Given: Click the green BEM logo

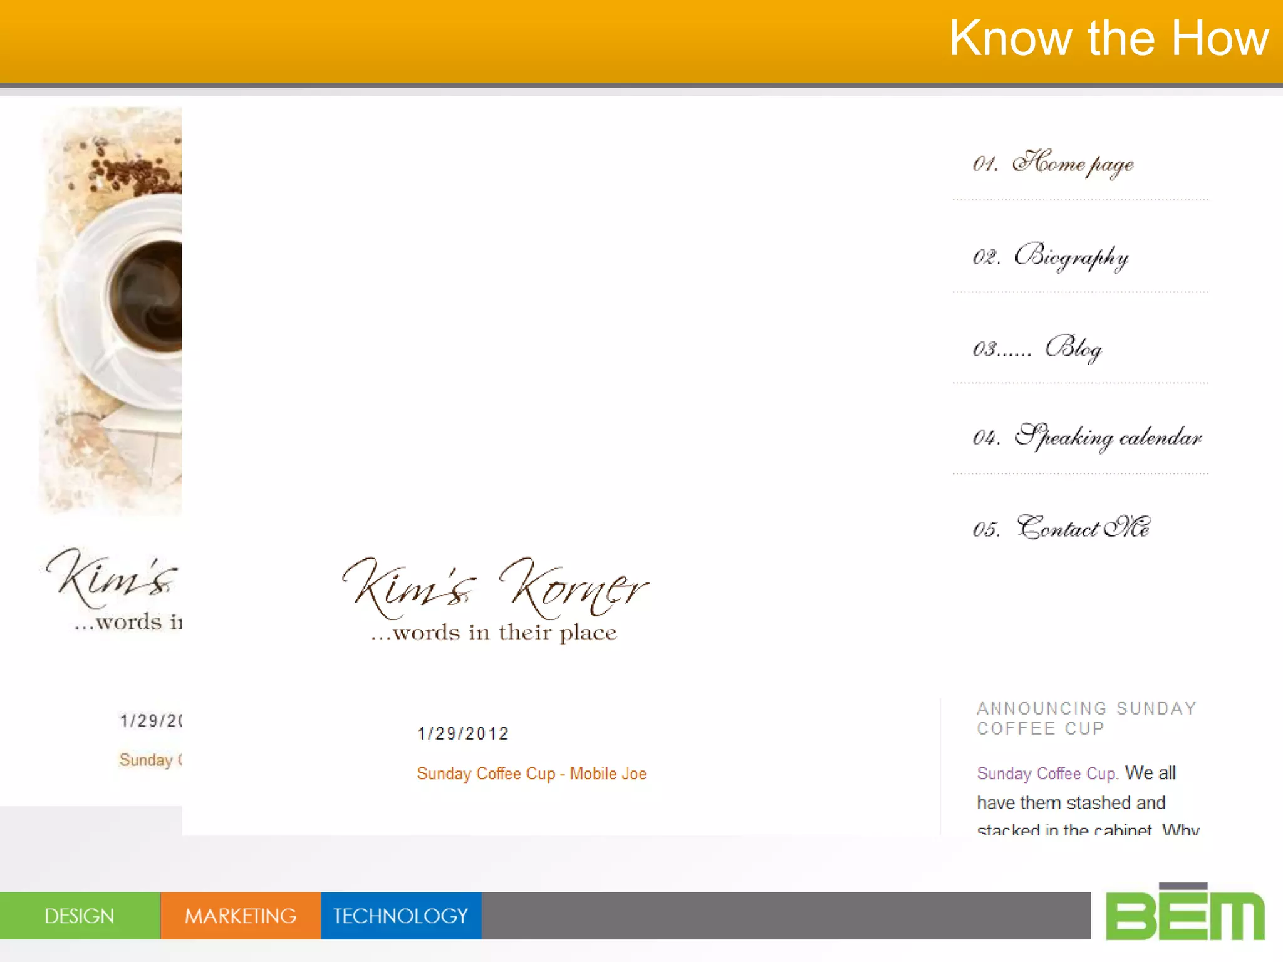Looking at the screenshot, I should 1185,912.
